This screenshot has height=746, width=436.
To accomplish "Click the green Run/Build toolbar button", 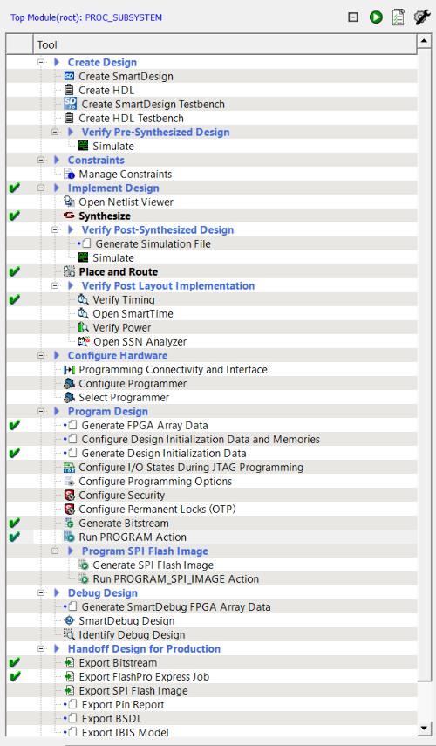I will click(376, 17).
